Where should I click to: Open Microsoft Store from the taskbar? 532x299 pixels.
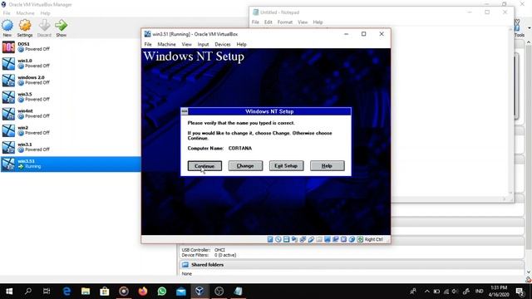tap(105, 292)
